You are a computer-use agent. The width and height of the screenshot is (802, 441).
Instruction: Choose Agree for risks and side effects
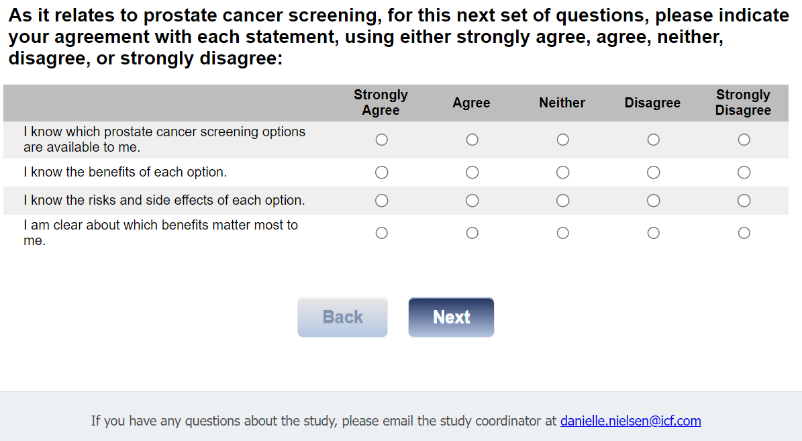point(472,201)
